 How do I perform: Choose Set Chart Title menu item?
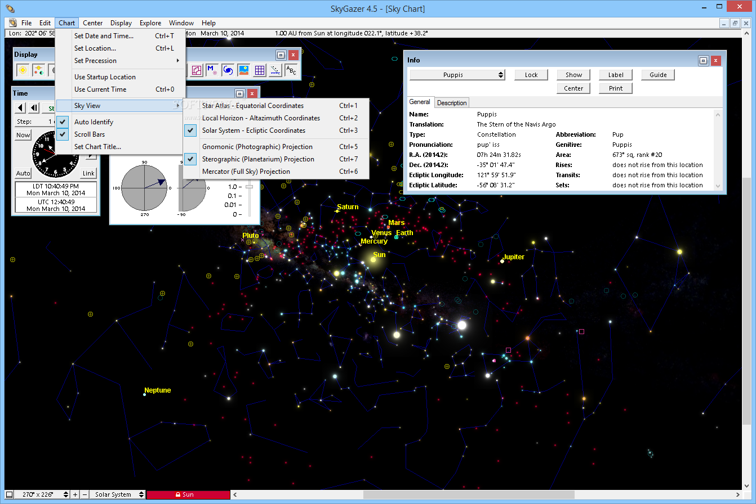tap(121, 147)
